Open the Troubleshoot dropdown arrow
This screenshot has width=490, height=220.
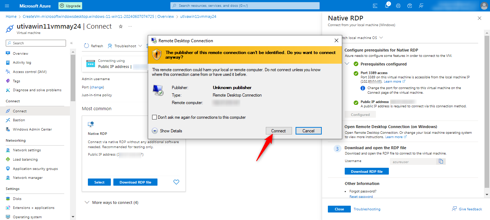[140, 46]
